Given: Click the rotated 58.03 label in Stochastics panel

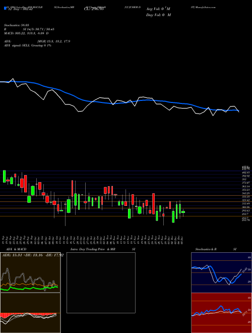Looking at the screenshot, I should tap(244, 270).
